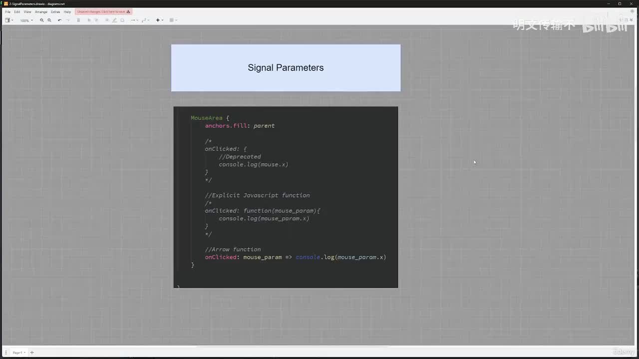This screenshot has height=359, width=639.
Task: Zoom in using the magnifier plus icon
Action: (42, 20)
